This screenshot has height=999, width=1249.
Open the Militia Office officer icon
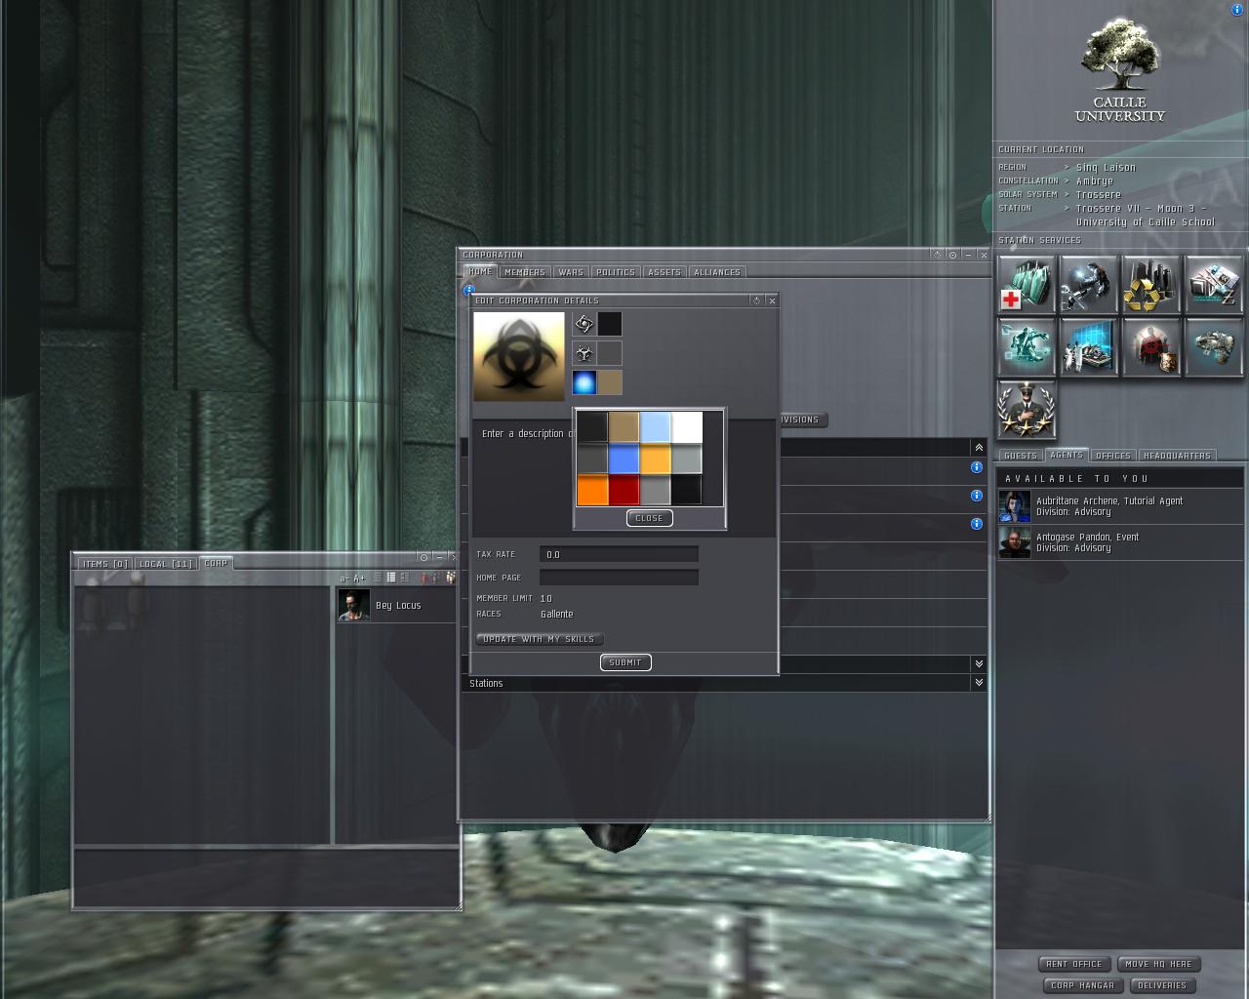tap(1027, 410)
